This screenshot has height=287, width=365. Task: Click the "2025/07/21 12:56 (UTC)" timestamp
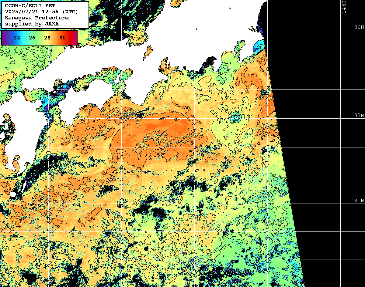coord(41,12)
